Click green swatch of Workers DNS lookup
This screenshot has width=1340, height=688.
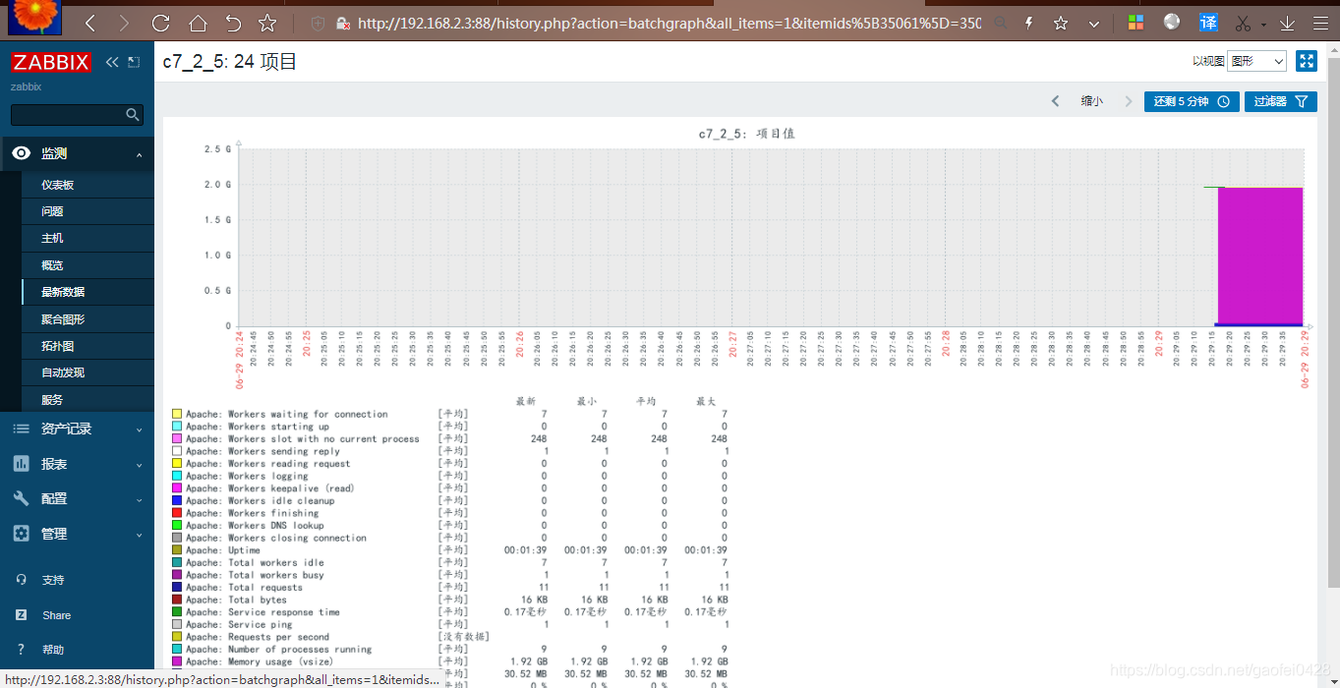click(x=177, y=526)
